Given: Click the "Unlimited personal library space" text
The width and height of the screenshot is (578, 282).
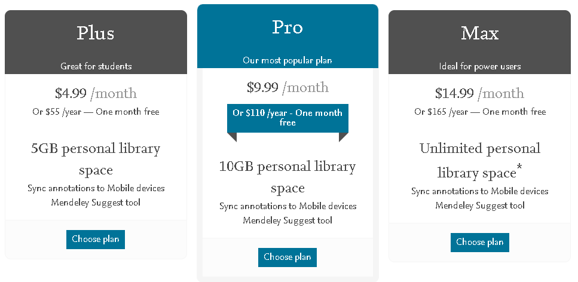Looking at the screenshot, I should tap(478, 160).
